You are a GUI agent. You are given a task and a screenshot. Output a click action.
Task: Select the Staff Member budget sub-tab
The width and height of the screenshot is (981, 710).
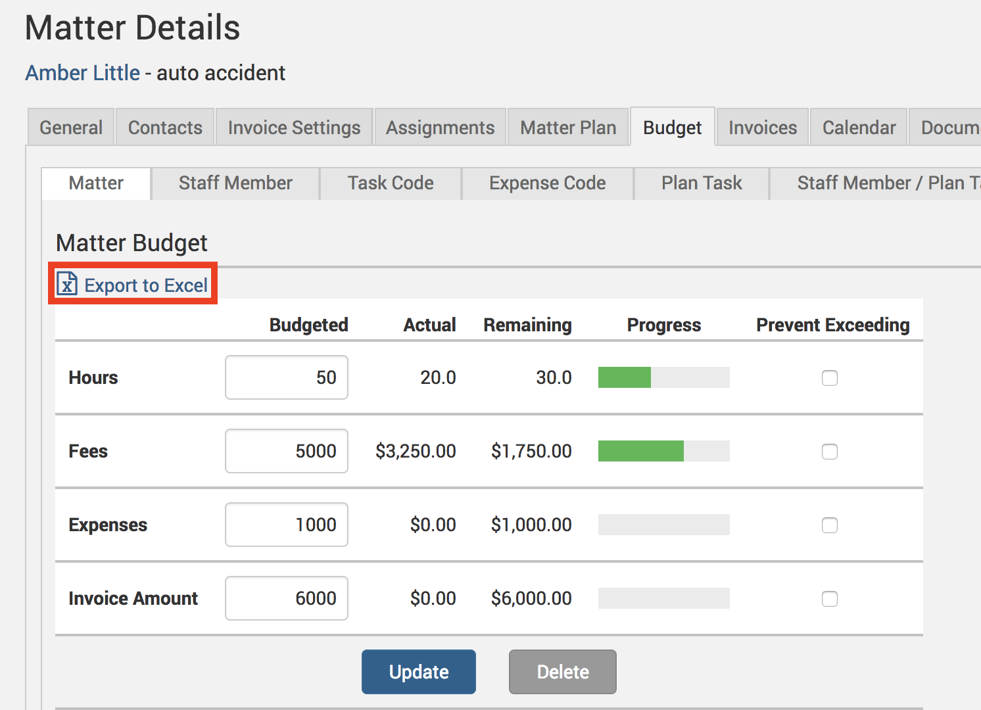point(235,183)
